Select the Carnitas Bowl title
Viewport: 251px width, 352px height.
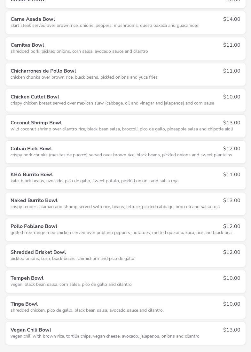(x=27, y=45)
